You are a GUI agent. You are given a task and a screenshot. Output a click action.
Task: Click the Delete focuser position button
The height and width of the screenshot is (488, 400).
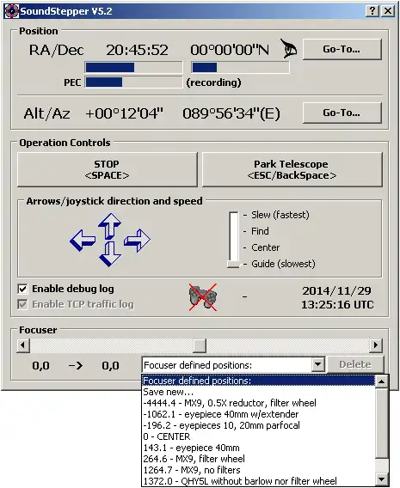(355, 364)
